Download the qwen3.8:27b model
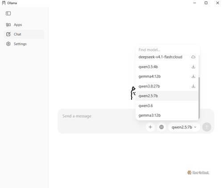Screen dimensions: 223x188 pyautogui.click(x=193, y=86)
